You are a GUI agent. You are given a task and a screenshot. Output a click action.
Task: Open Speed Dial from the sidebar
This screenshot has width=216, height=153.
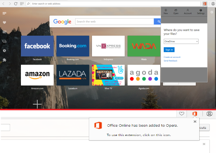4,13
